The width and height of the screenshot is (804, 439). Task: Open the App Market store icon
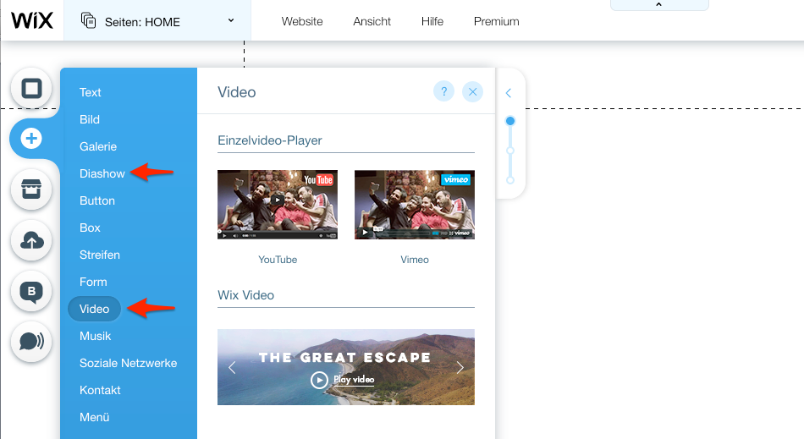32,189
